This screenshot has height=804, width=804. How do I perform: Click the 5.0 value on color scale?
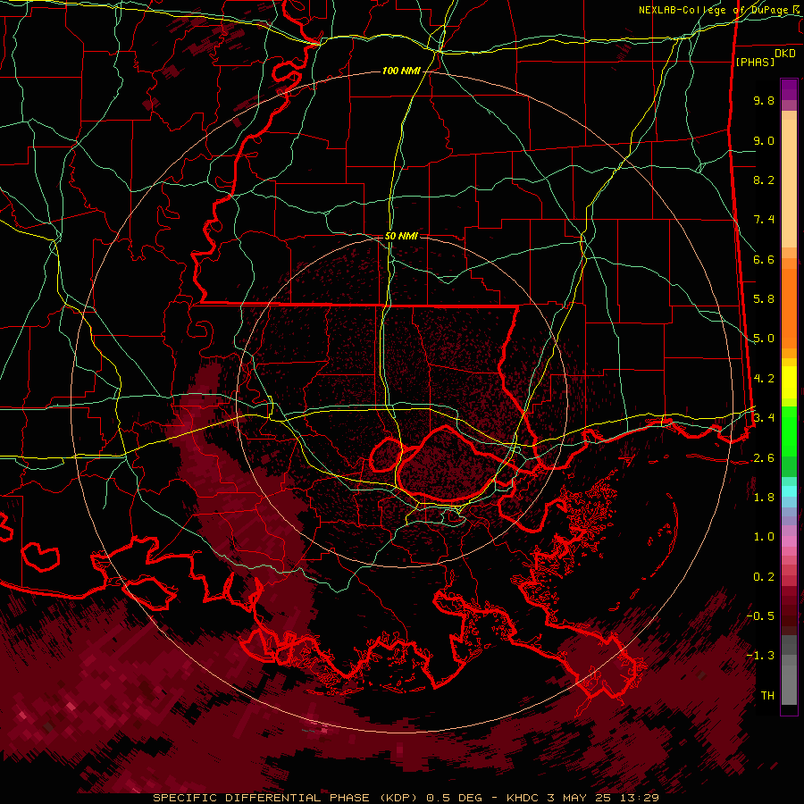pos(764,339)
